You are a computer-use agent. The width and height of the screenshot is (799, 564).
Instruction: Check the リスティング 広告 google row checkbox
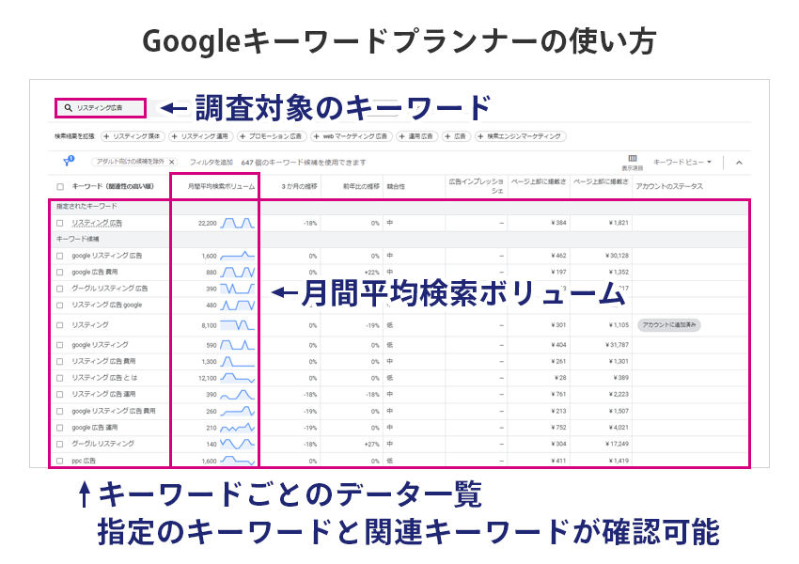point(60,305)
